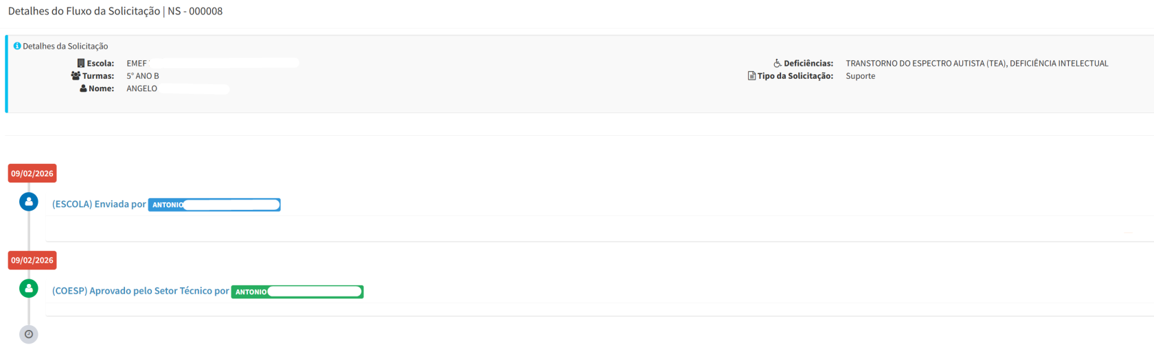Click the group icon next to Turmas
The image size is (1154, 356).
pyautogui.click(x=76, y=76)
